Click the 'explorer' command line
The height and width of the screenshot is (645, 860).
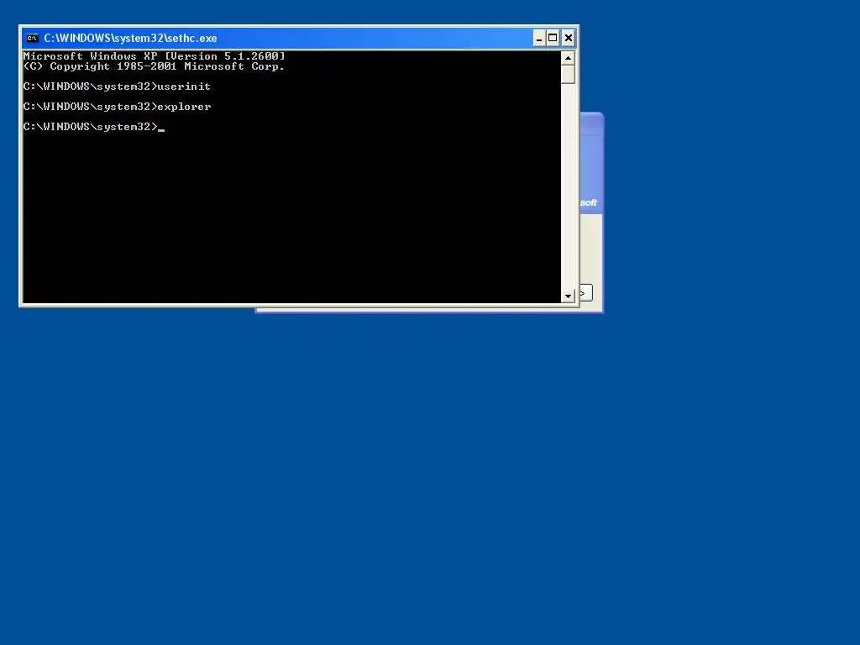pos(117,107)
